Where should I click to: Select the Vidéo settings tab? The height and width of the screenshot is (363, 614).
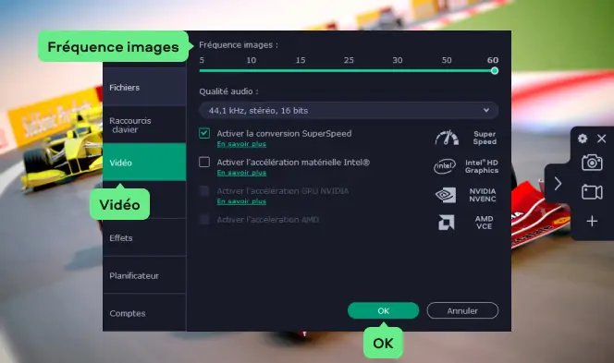[x=144, y=162]
